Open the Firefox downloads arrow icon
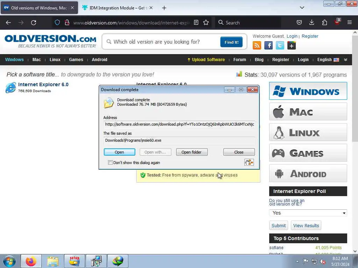 point(312,22)
